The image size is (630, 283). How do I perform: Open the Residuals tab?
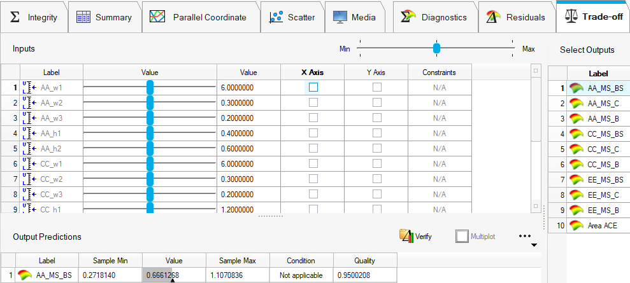point(517,17)
